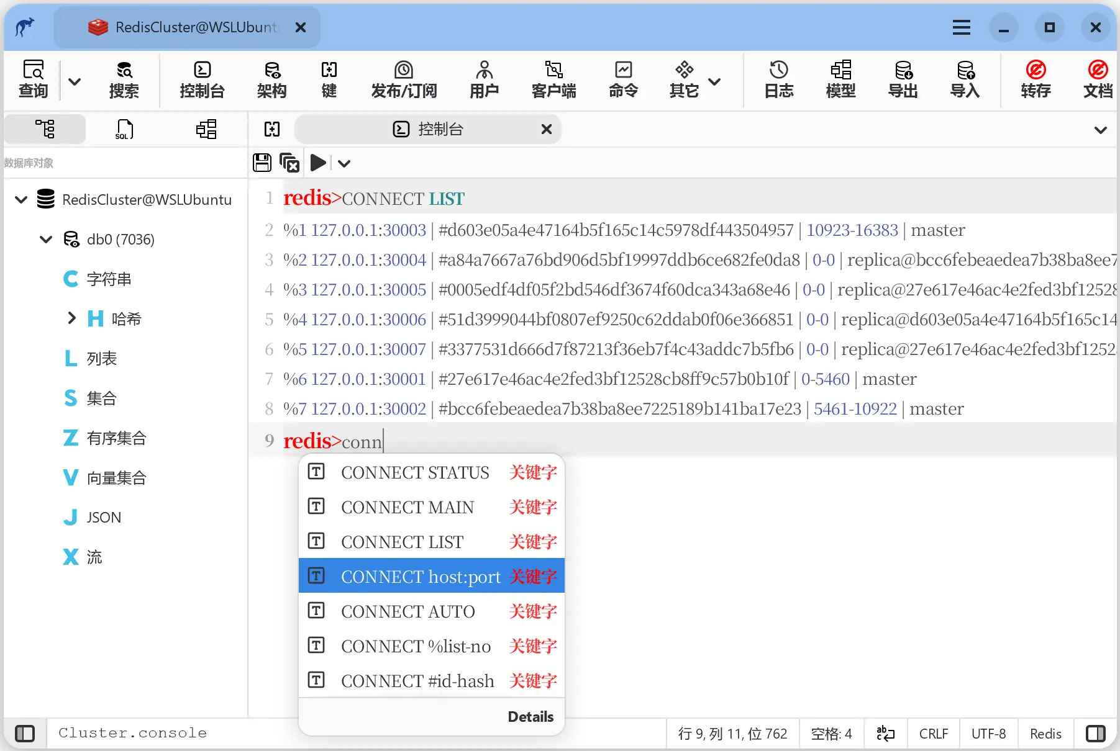
Task: Open the 控制台 console toolbar button
Action: tap(202, 79)
